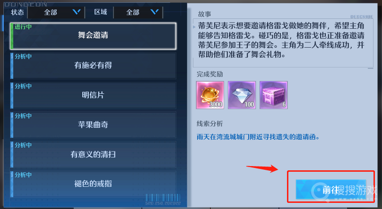Viewport: 382px width, 209px height.
Task: Click the scroll handle below the story box
Action: [370, 68]
